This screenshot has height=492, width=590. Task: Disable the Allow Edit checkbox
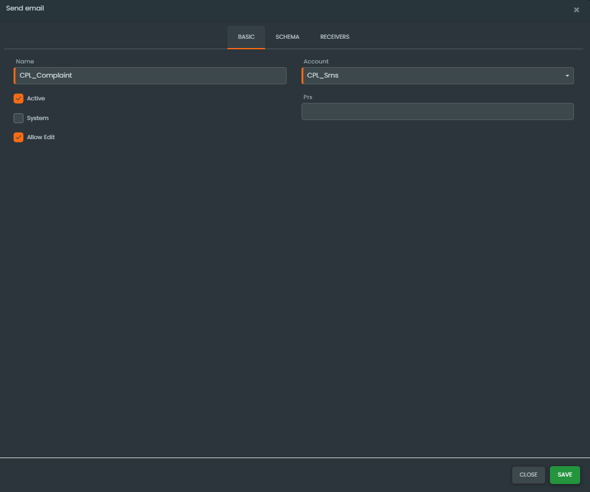(x=18, y=137)
